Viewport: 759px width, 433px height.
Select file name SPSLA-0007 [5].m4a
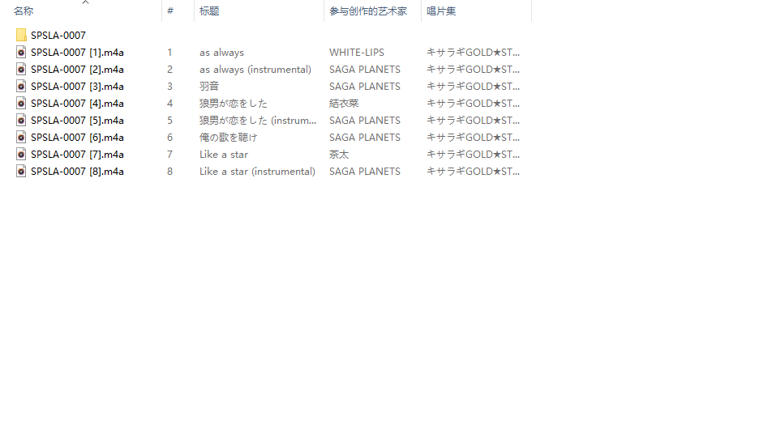click(x=77, y=120)
